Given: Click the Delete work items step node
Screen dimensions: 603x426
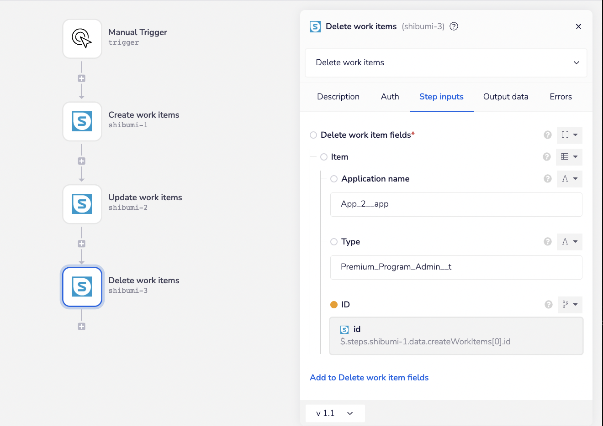Looking at the screenshot, I should [x=82, y=287].
